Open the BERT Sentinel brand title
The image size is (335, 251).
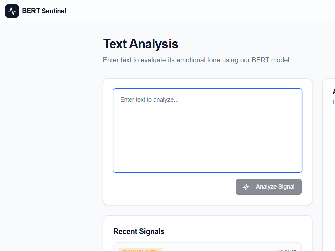click(x=44, y=11)
